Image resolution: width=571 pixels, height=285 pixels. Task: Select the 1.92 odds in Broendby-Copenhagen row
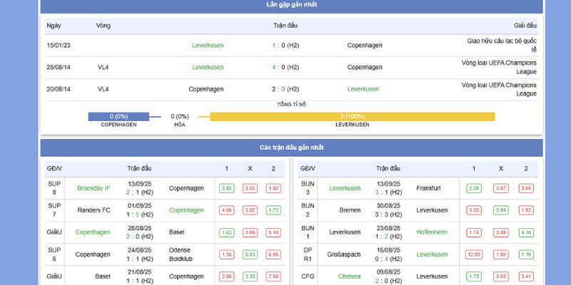[273, 188]
